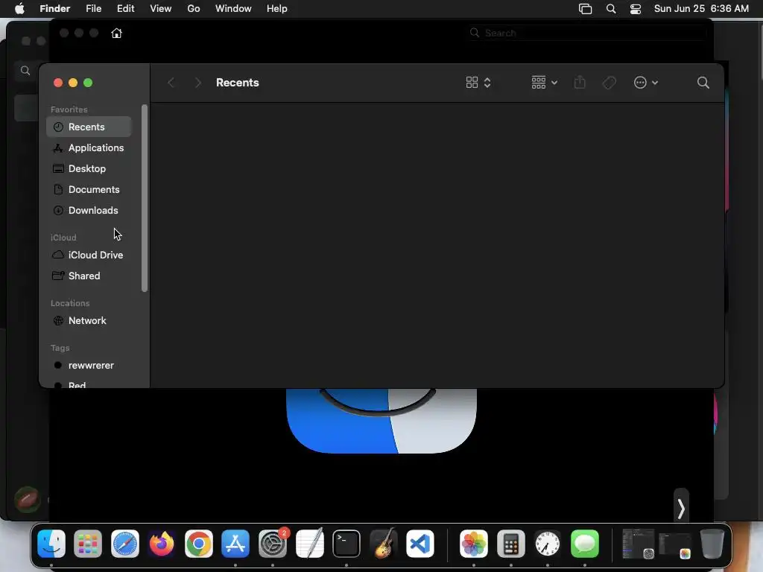763x572 pixels.
Task: Minimize Finder window with yellow button
Action: (73, 83)
